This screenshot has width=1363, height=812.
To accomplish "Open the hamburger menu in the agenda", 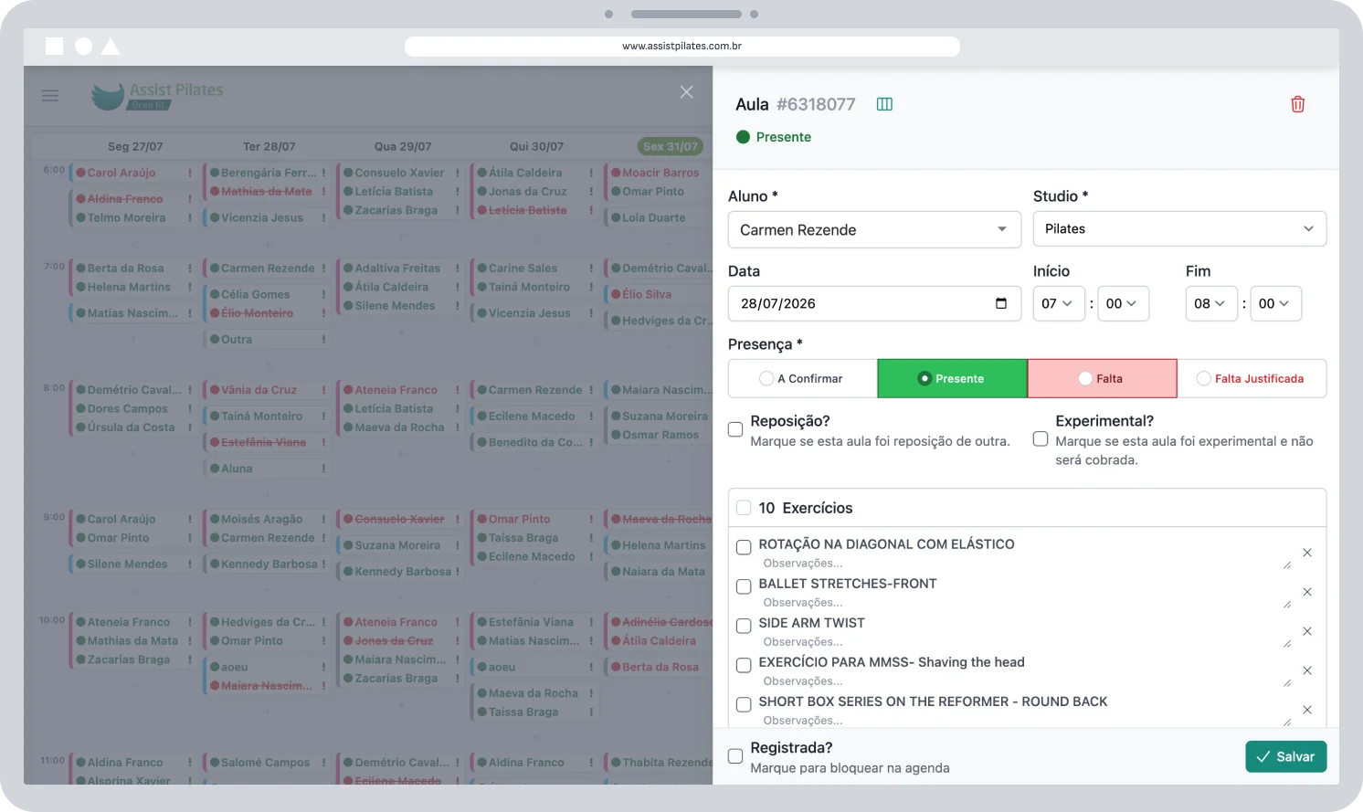I will coord(50,95).
